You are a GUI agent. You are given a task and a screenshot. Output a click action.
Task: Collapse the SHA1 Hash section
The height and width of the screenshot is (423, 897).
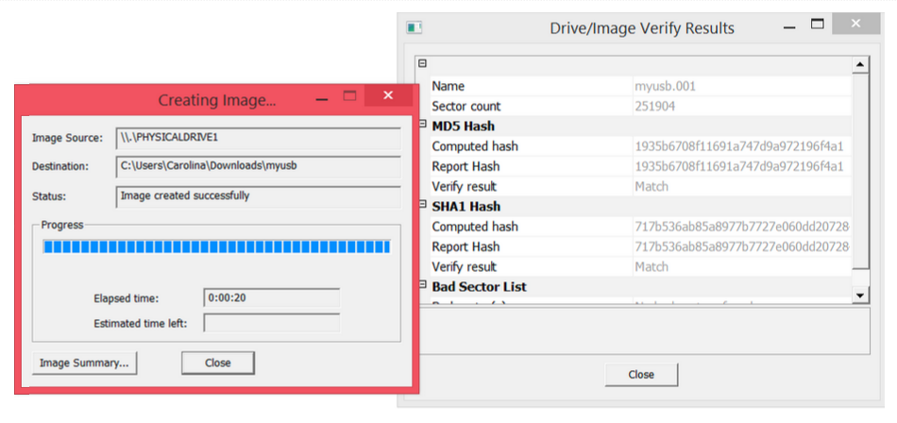point(423,206)
